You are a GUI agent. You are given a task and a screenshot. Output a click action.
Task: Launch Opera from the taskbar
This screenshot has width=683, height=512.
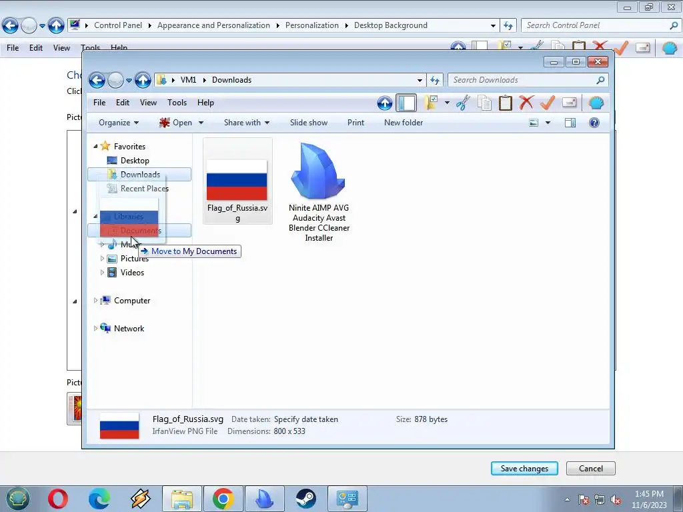58,499
